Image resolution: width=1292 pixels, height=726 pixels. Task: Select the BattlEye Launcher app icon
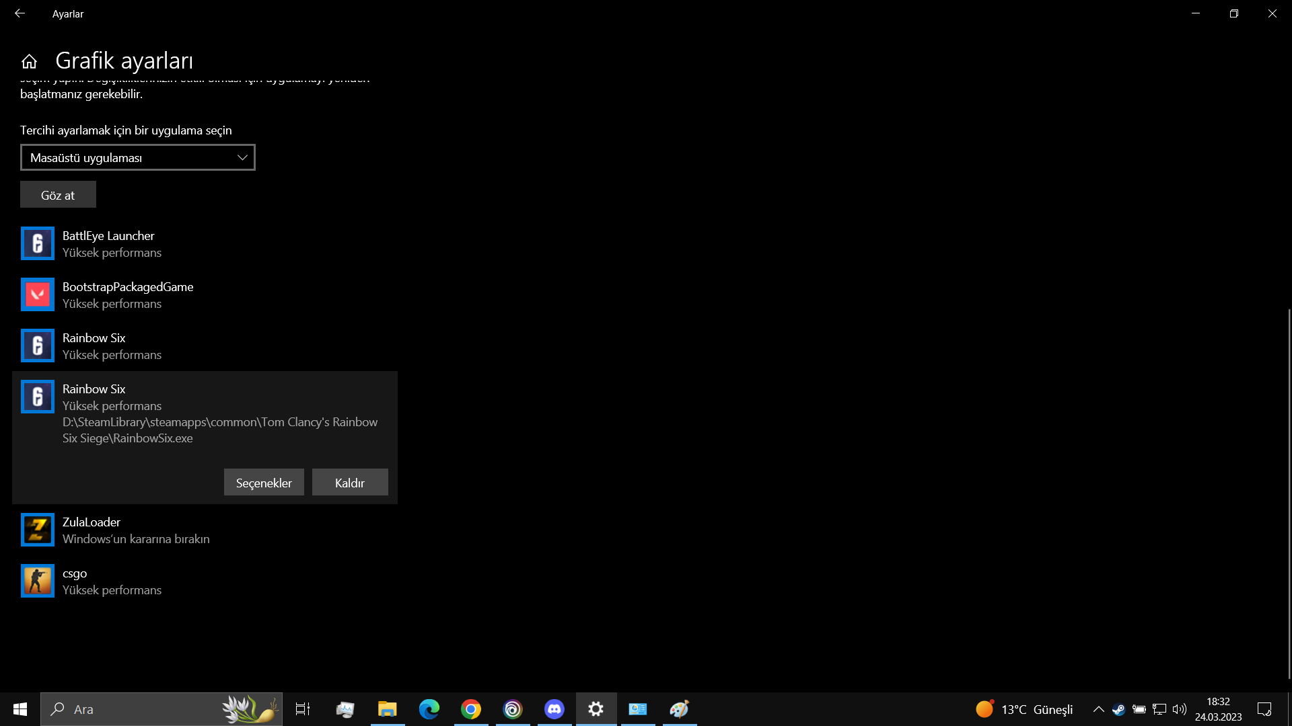pyautogui.click(x=38, y=243)
